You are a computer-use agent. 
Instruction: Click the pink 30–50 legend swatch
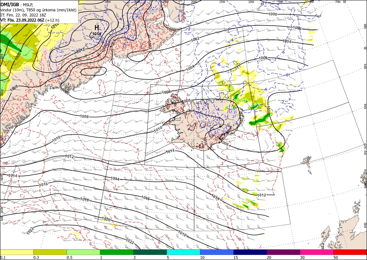click(317, 252)
